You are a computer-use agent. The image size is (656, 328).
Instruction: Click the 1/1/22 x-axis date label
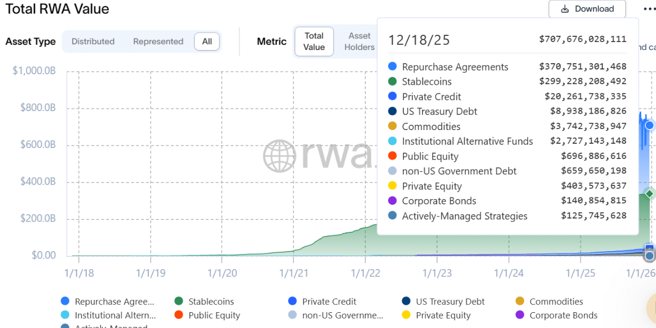(x=365, y=274)
